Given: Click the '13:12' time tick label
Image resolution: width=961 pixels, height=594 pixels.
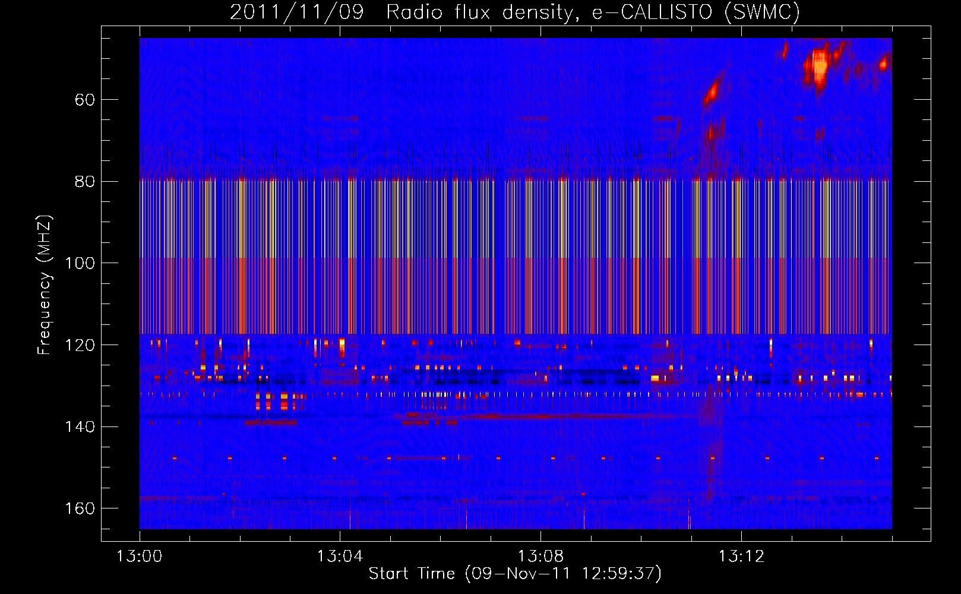Looking at the screenshot, I should pos(741,557).
